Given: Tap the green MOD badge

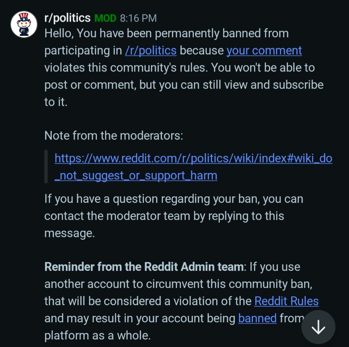Looking at the screenshot, I should 105,18.
